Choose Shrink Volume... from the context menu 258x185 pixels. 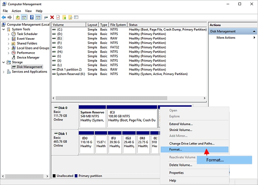(x=181, y=130)
